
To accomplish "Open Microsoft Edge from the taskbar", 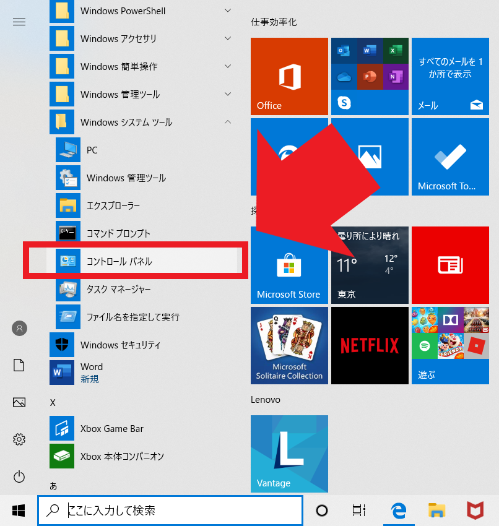I will 399,511.
